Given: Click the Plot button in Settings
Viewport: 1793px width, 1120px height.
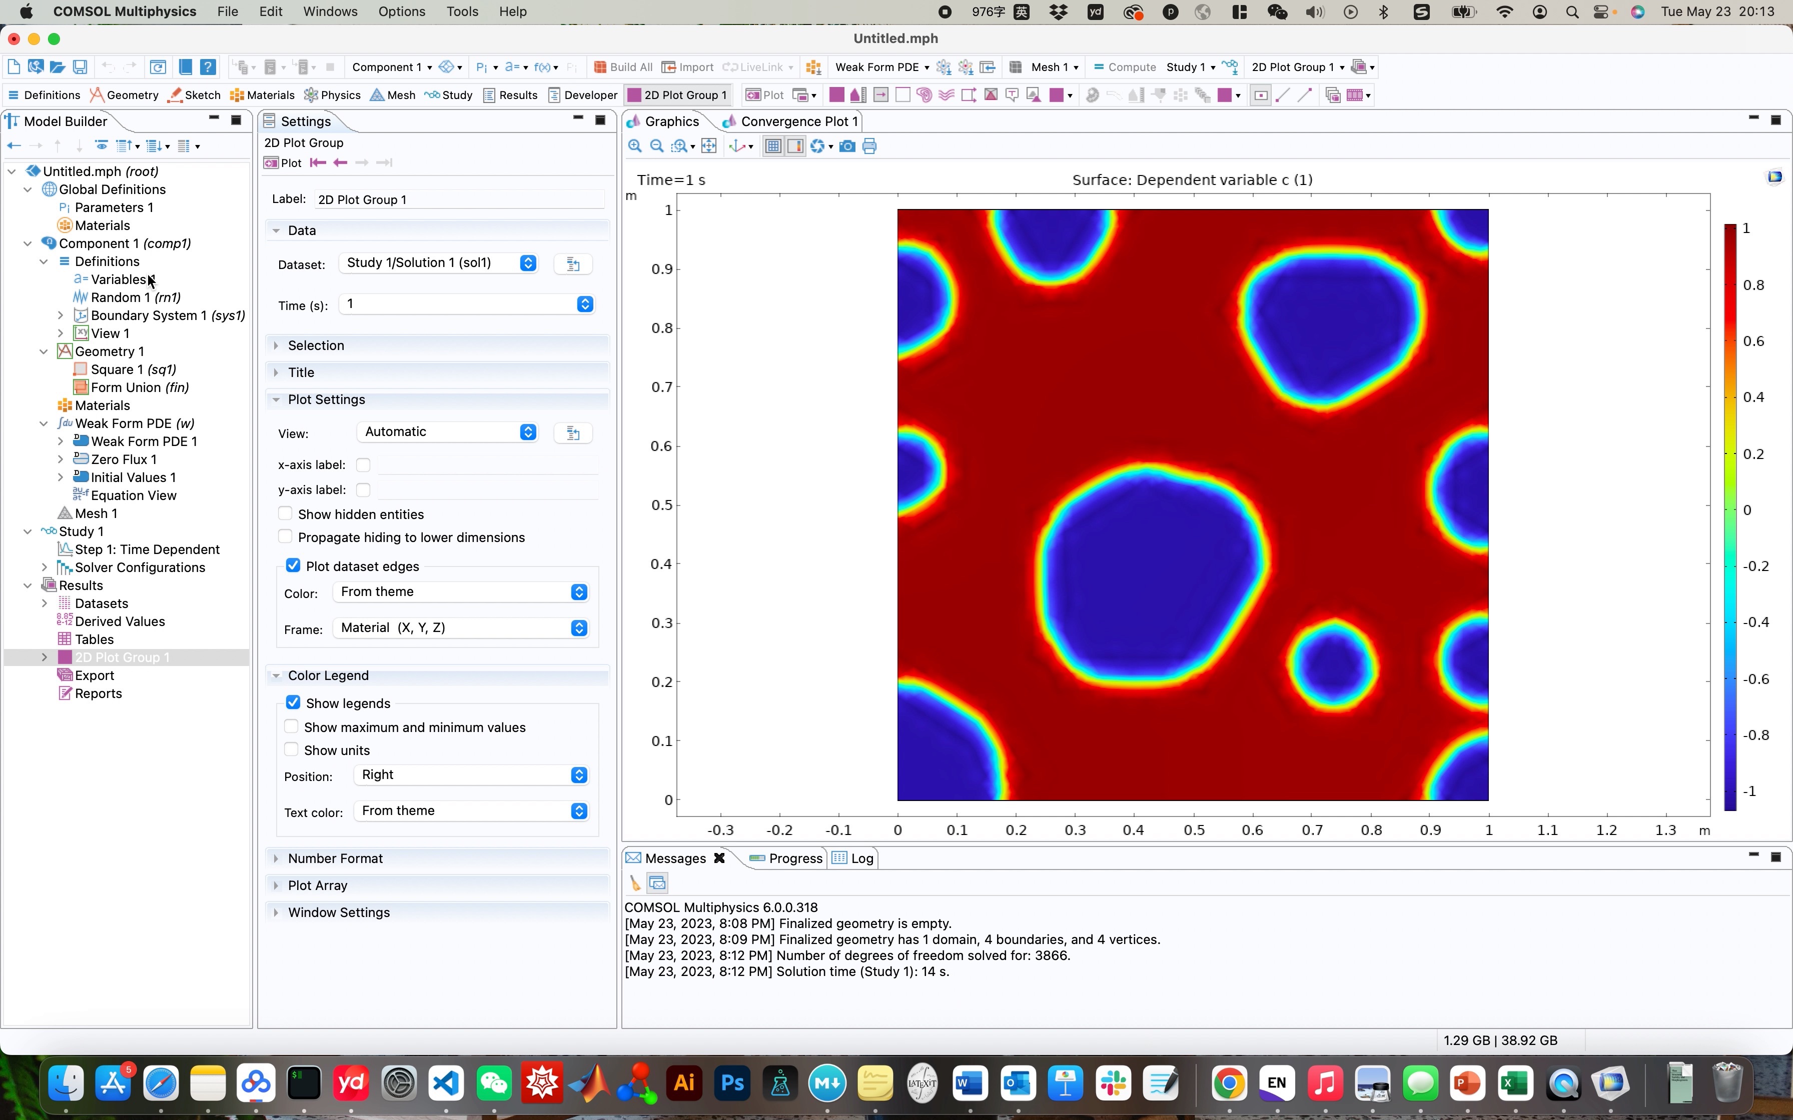Looking at the screenshot, I should [283, 163].
